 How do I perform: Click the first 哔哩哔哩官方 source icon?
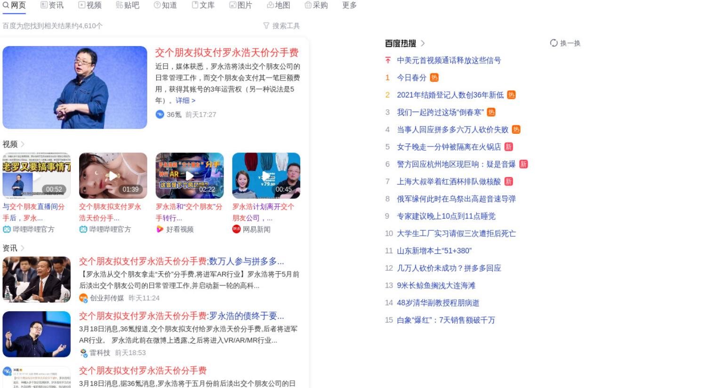pyautogui.click(x=7, y=229)
